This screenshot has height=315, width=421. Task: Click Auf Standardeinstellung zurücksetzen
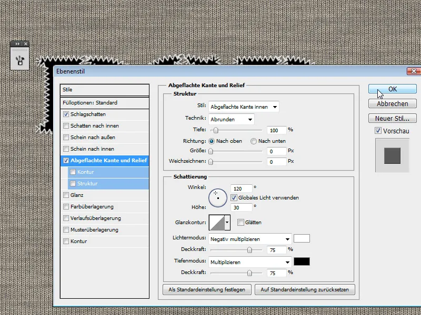point(305,289)
